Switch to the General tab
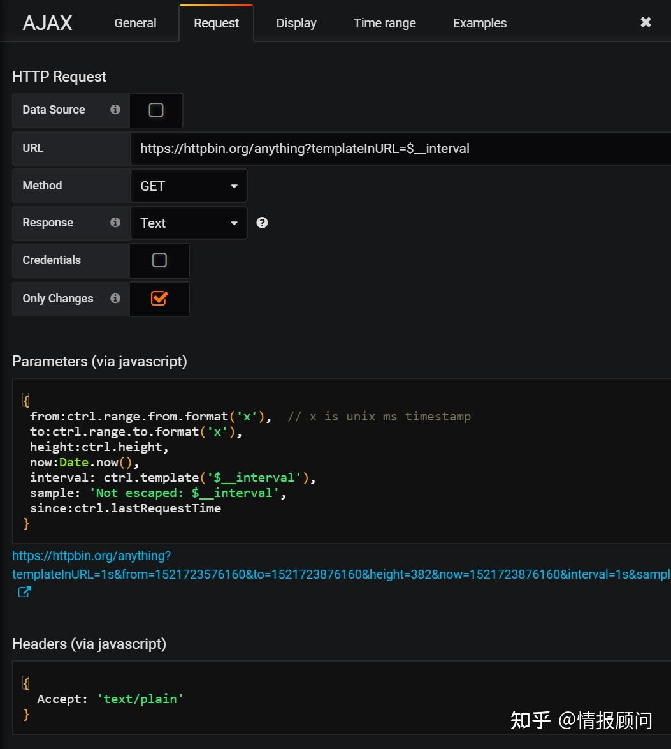The width and height of the screenshot is (671, 749). (134, 22)
